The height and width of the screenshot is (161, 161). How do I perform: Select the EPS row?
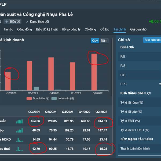(x=140, y=84)
